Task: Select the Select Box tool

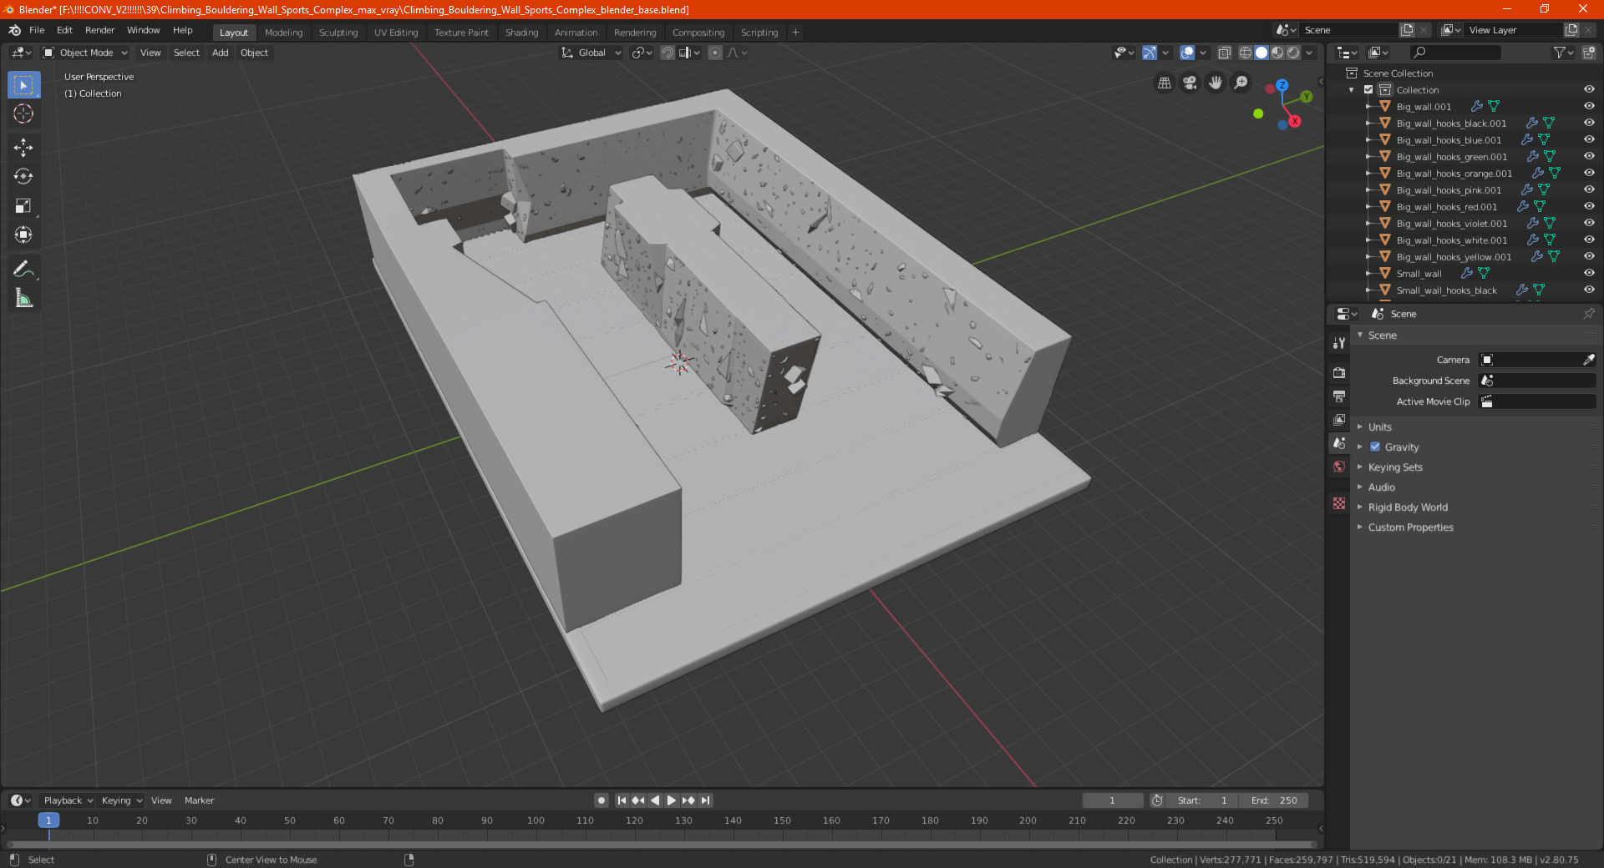Action: coord(23,85)
